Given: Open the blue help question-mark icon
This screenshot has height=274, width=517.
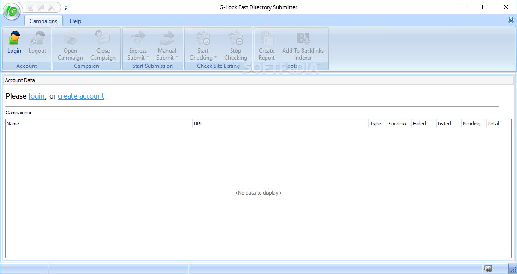Looking at the screenshot, I should [511, 20].
